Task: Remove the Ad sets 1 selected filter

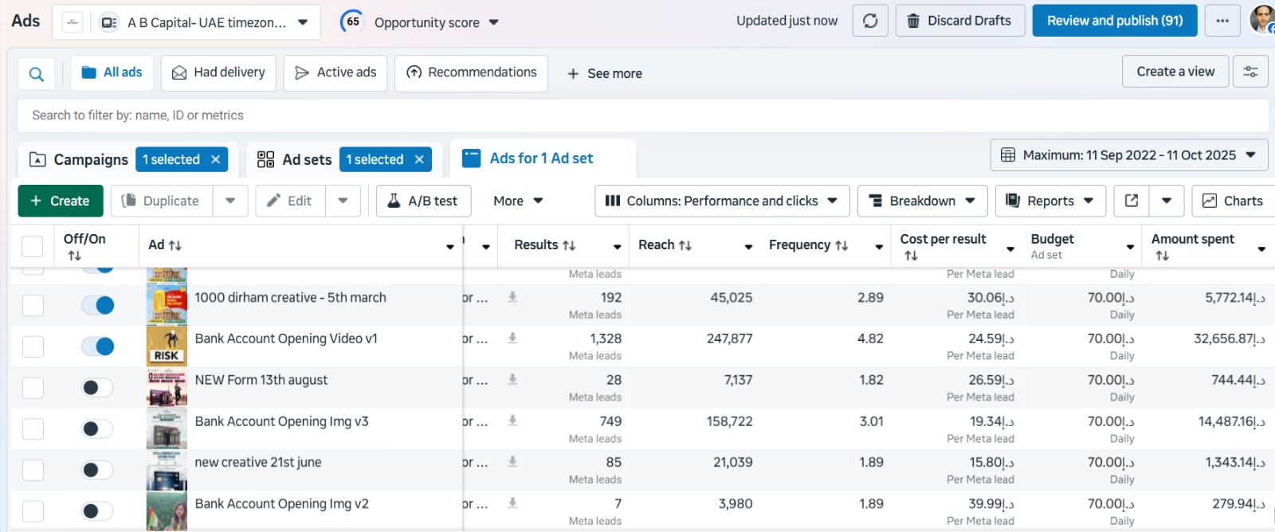Action: point(419,159)
